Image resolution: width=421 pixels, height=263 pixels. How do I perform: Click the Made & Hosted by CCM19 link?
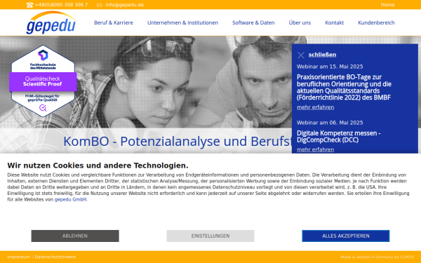[377, 257]
